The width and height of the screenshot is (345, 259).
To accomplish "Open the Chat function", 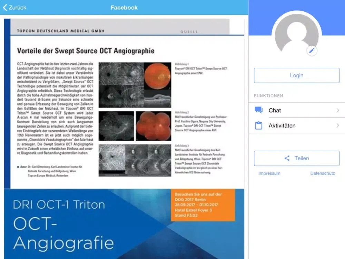I will [x=297, y=110].
